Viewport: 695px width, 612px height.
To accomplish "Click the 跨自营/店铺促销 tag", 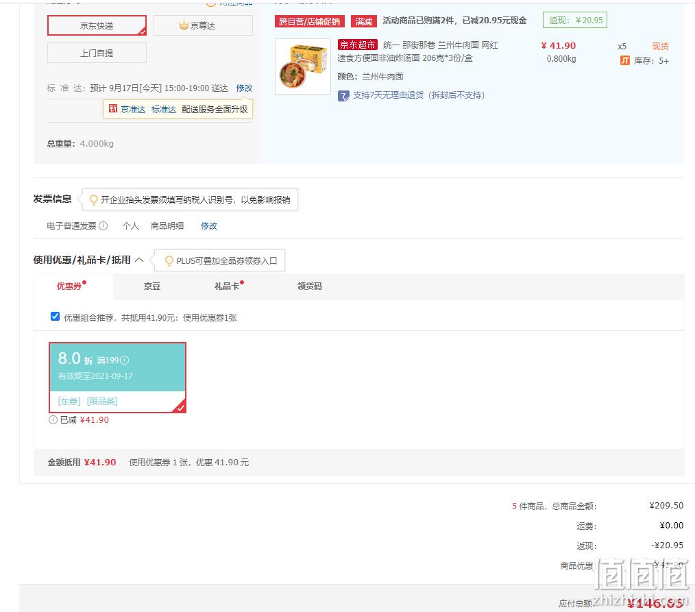I will (x=309, y=21).
